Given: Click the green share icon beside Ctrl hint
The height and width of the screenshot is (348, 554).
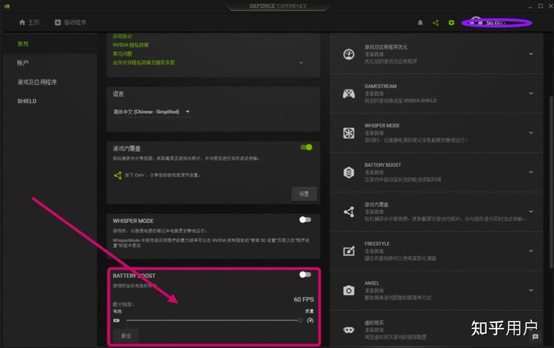Looking at the screenshot, I should pyautogui.click(x=118, y=175).
